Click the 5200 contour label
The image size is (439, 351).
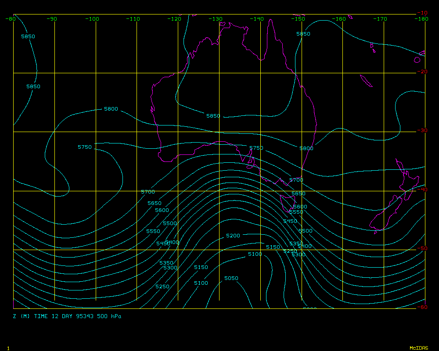(x=233, y=236)
